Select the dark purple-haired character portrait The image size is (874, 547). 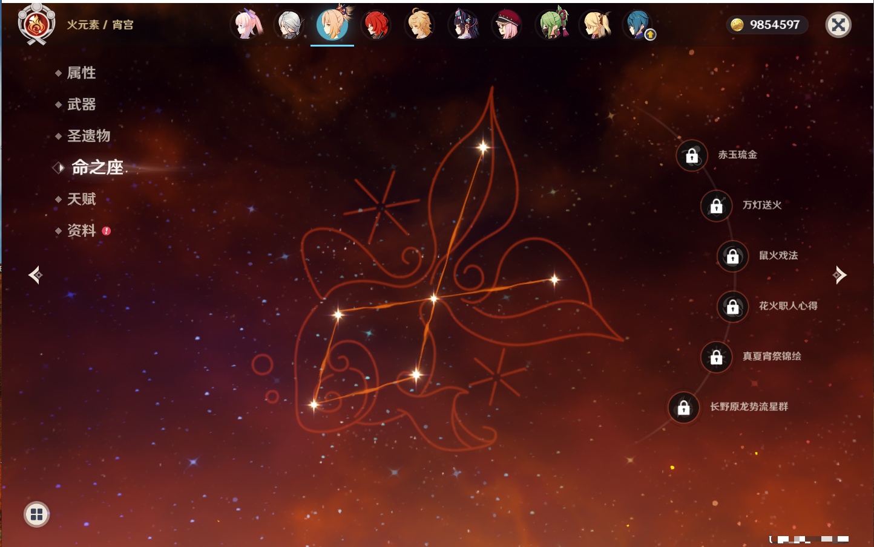(463, 25)
